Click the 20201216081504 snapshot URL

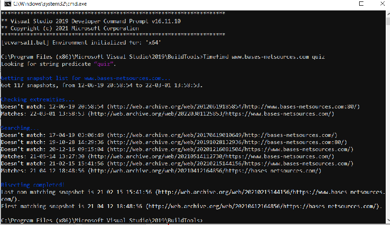pos(229,149)
